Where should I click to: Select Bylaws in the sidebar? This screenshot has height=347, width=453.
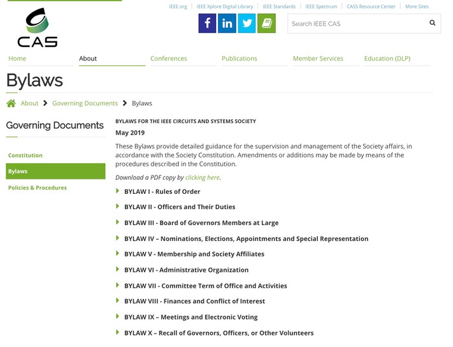tap(55, 171)
